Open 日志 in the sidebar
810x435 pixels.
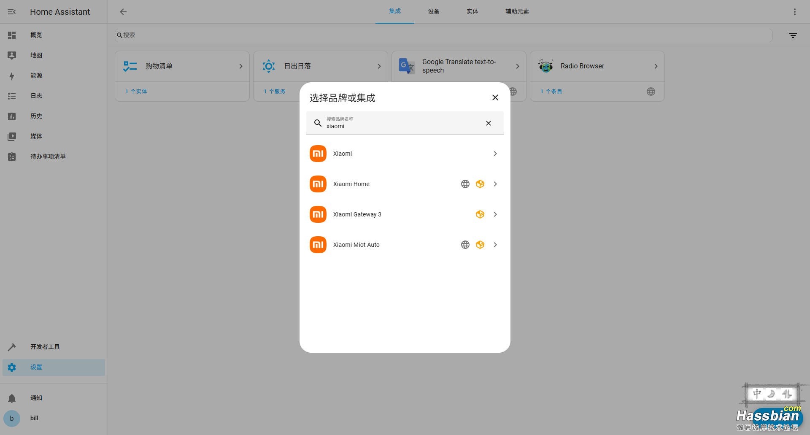pos(54,96)
